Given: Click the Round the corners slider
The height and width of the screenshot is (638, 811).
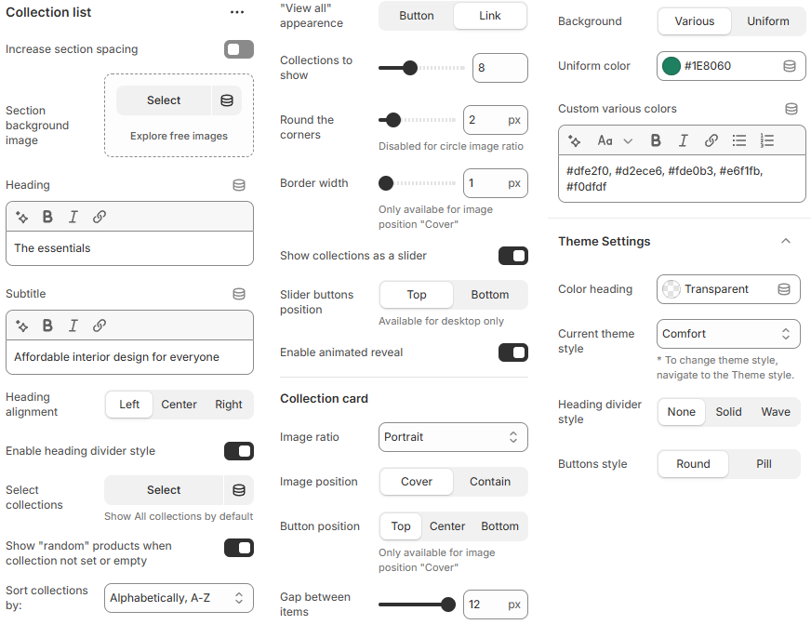Looking at the screenshot, I should 417,120.
